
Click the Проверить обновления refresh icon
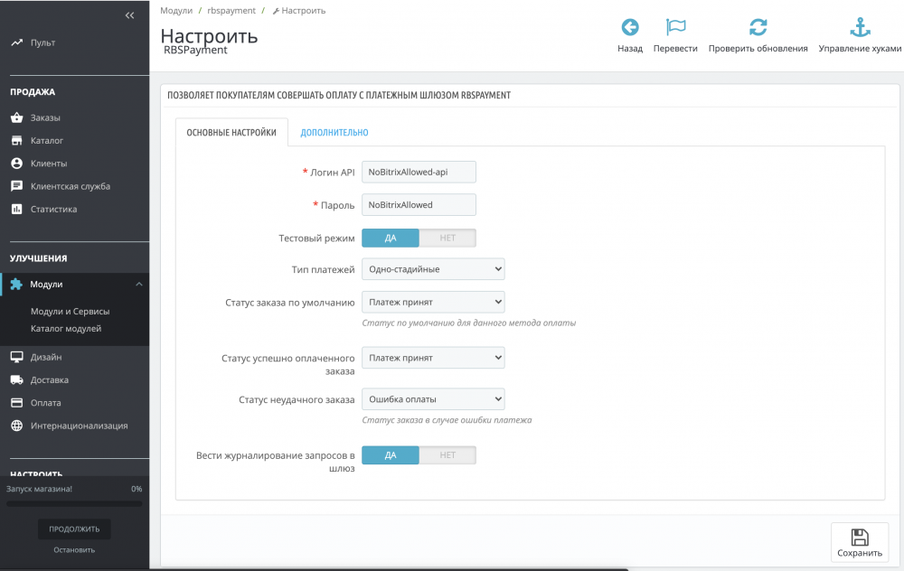pyautogui.click(x=758, y=28)
